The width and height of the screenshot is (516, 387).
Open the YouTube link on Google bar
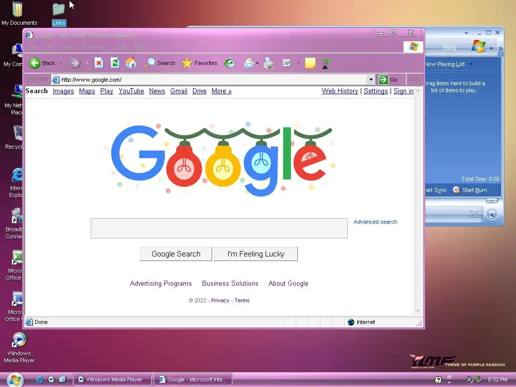[132, 91]
